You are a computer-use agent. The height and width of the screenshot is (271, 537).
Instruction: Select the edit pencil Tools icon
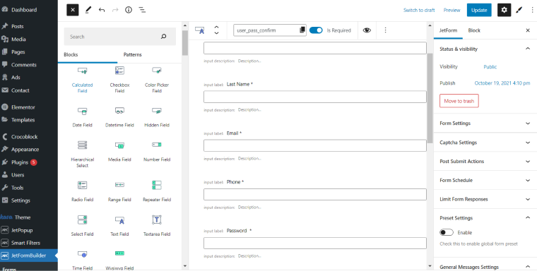(x=88, y=10)
